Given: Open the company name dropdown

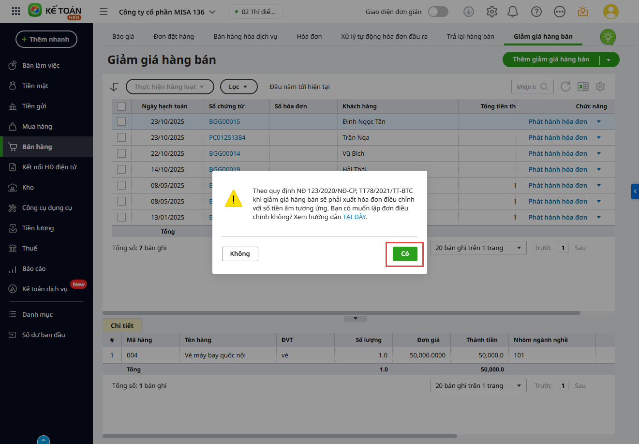Looking at the screenshot, I should point(167,12).
